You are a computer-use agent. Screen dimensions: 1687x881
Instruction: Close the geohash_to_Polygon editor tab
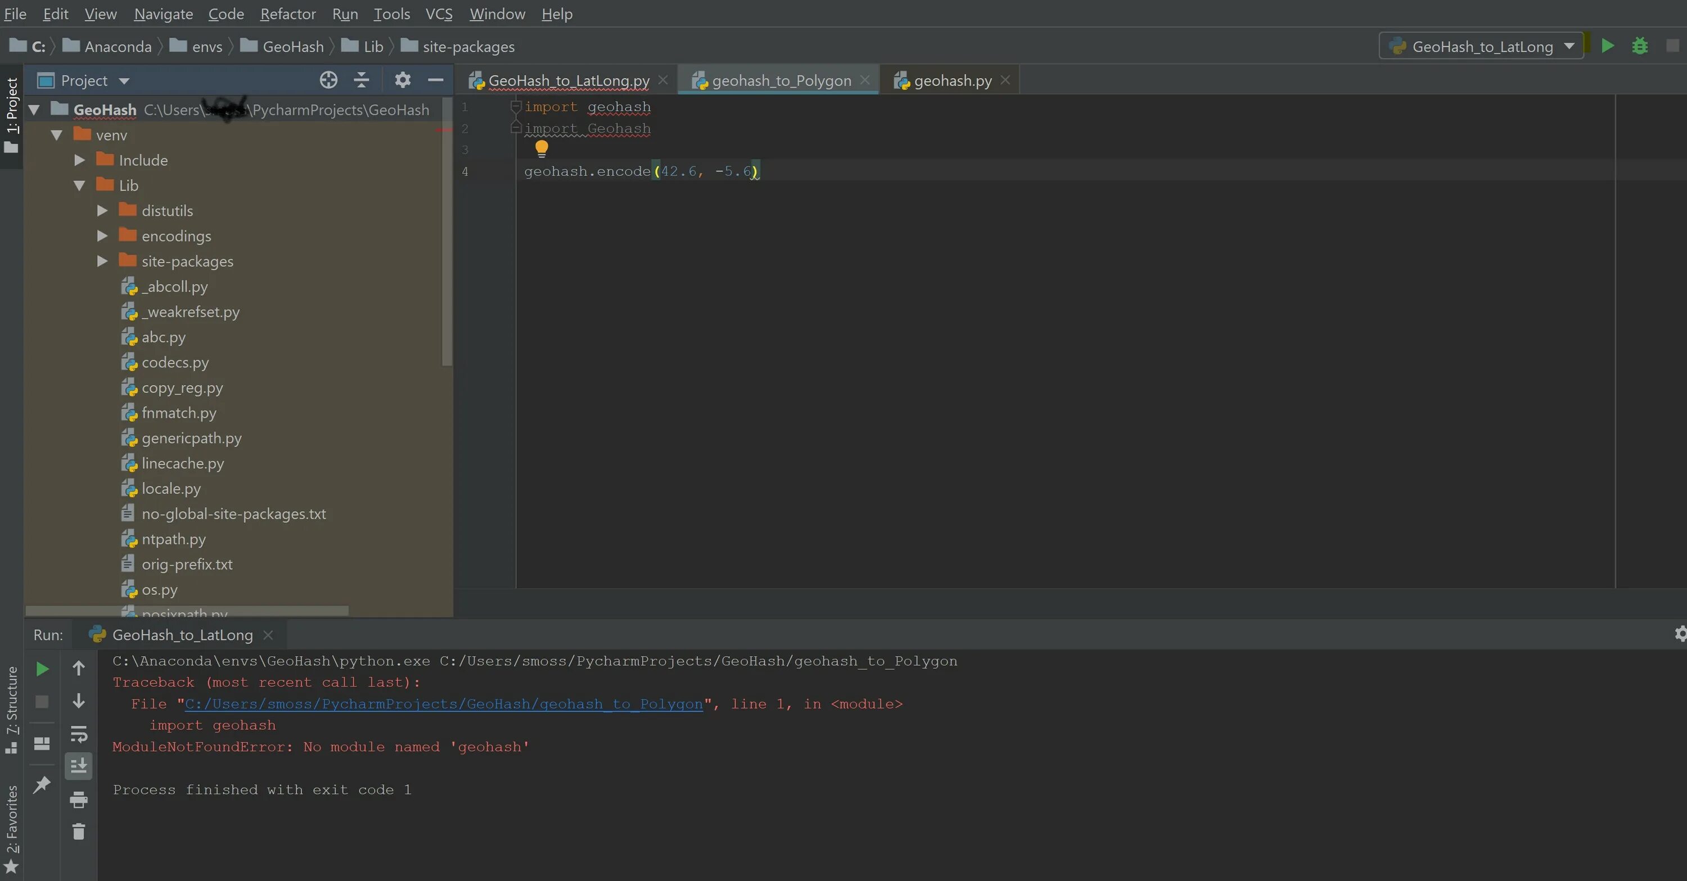point(864,80)
